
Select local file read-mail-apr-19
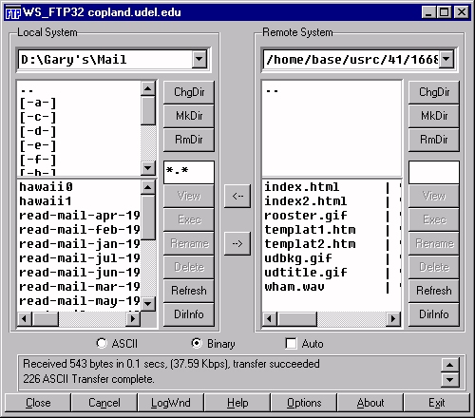pos(79,216)
